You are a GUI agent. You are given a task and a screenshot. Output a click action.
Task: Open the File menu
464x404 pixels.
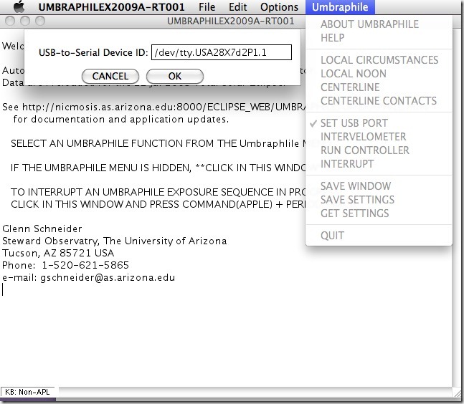pos(207,6)
